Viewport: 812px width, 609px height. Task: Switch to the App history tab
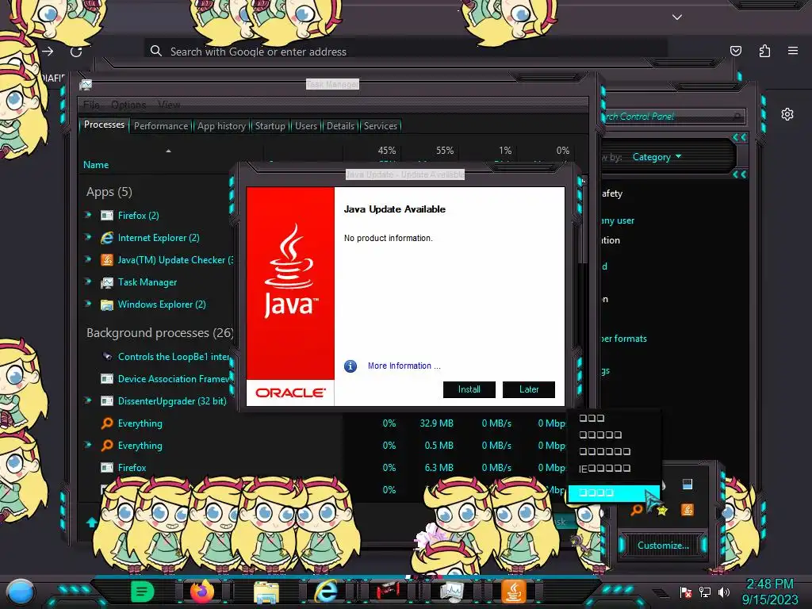tap(221, 126)
